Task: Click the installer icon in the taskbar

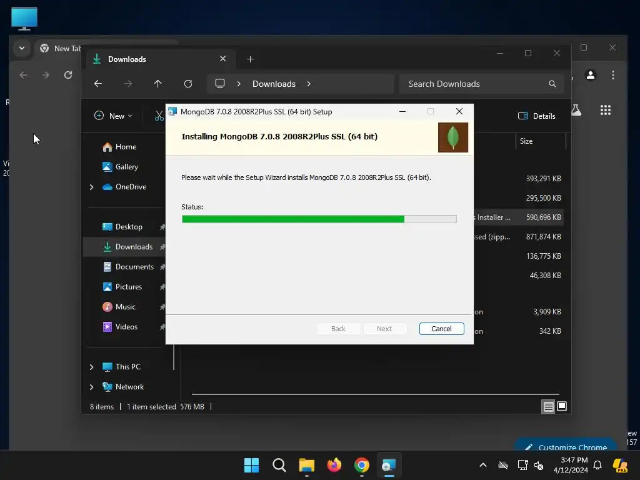Action: pos(389,465)
